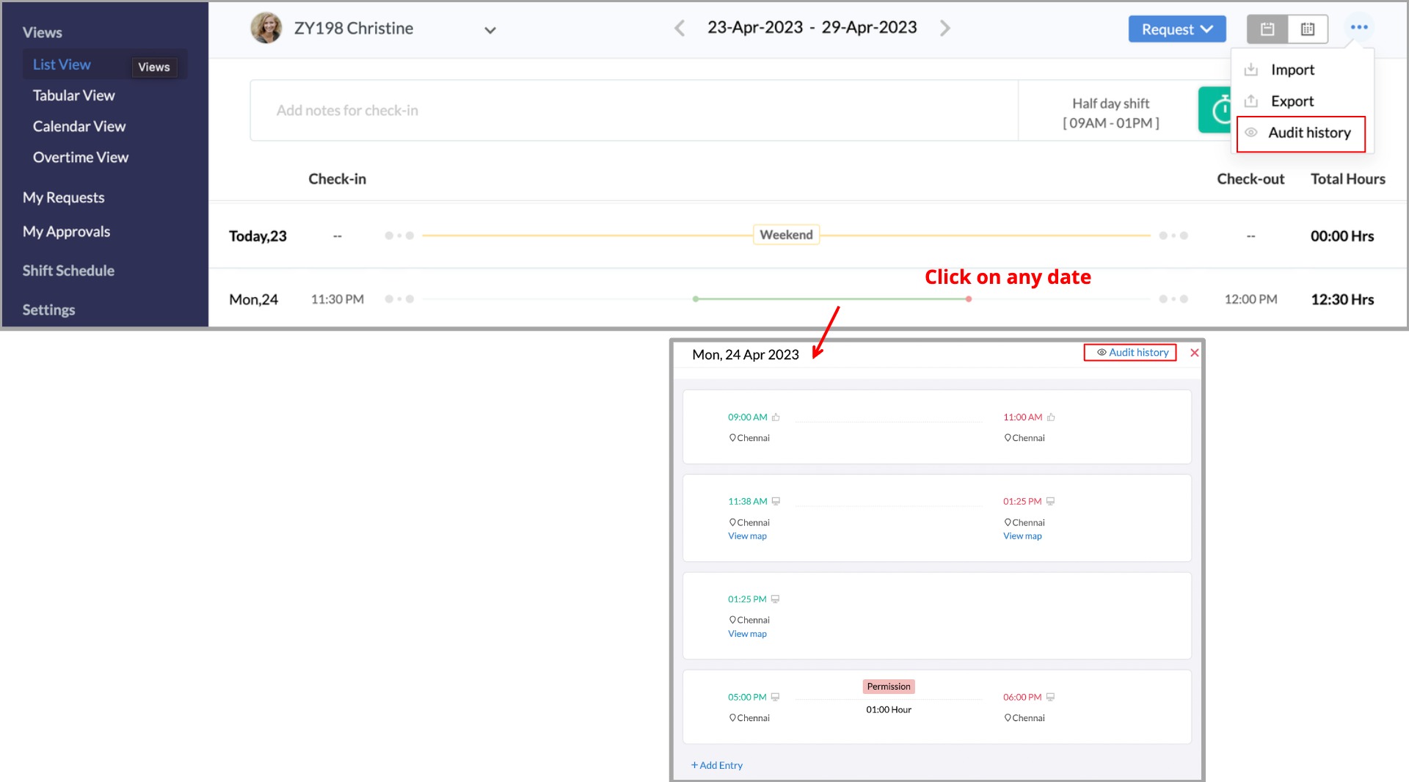Click the Mon, 24 Apr 2023 popup title

(745, 355)
